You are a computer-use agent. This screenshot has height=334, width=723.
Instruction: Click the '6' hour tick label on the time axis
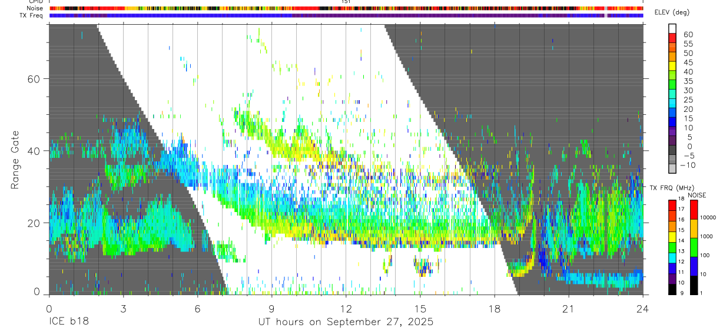pos(197,308)
